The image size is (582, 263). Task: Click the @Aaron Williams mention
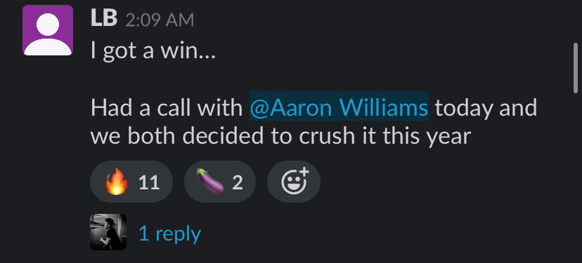(339, 107)
